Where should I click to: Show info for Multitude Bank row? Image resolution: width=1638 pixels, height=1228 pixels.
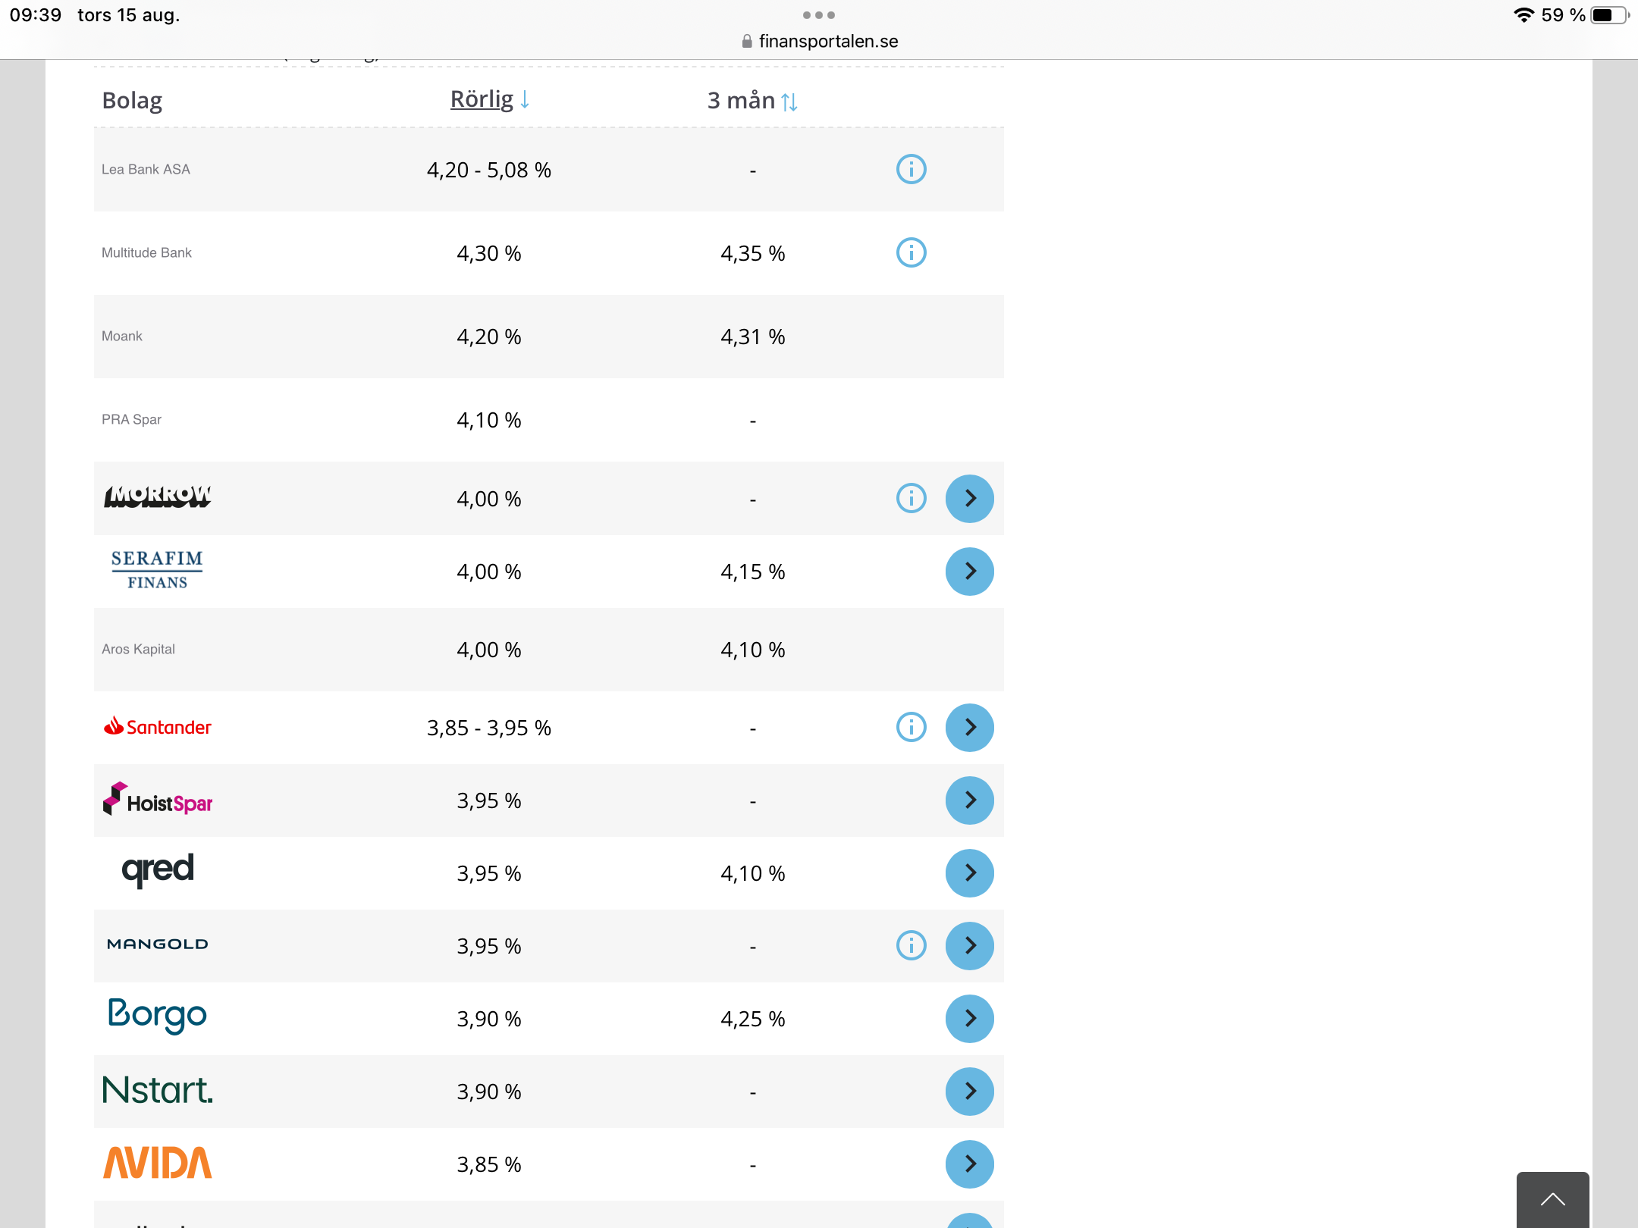[x=911, y=252]
